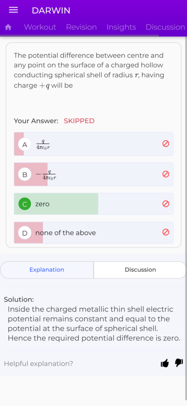Show the Discussion section below answers
This screenshot has height=406, width=187.
(x=140, y=270)
